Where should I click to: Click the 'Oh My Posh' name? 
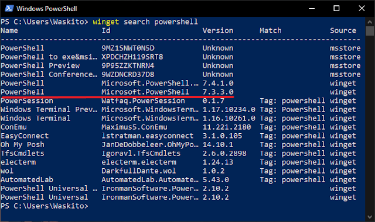click(22, 144)
